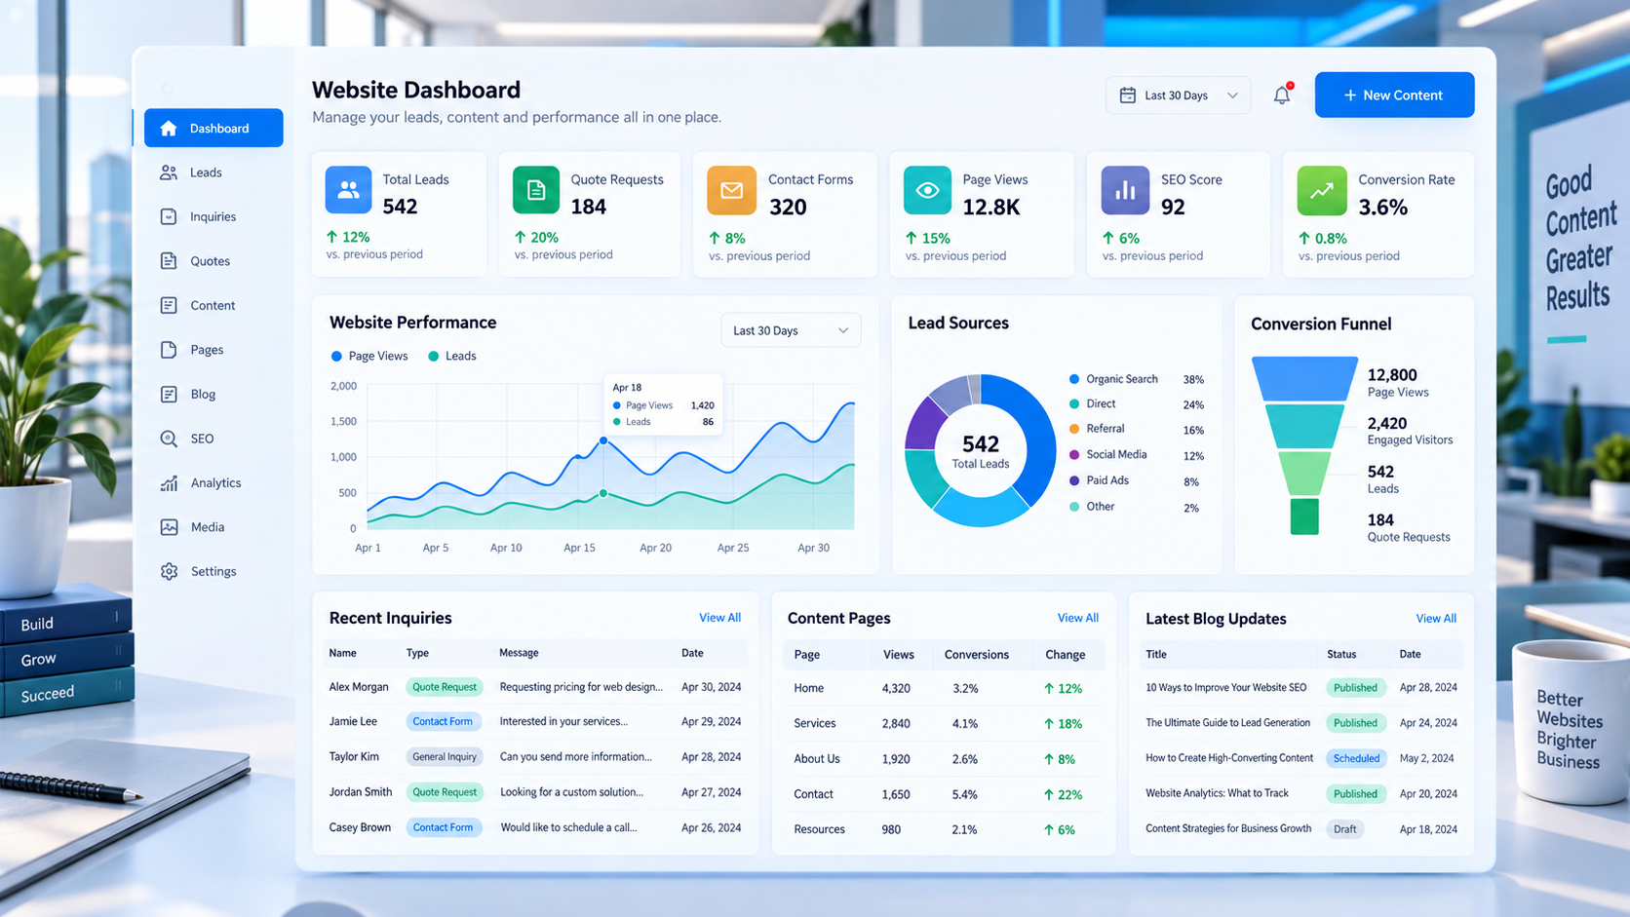Open the Leads sidebar menu item
The height and width of the screenshot is (917, 1630).
pos(206,172)
